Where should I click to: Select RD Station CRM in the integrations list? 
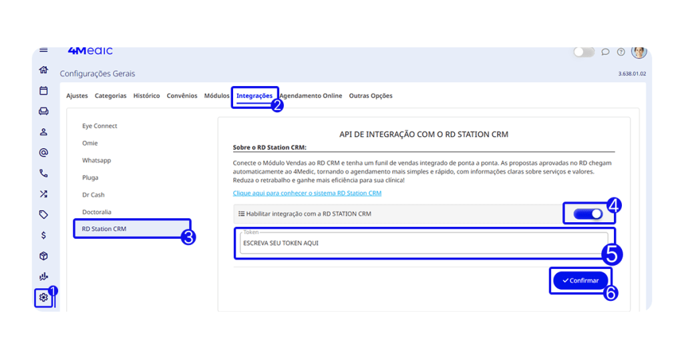click(x=104, y=229)
